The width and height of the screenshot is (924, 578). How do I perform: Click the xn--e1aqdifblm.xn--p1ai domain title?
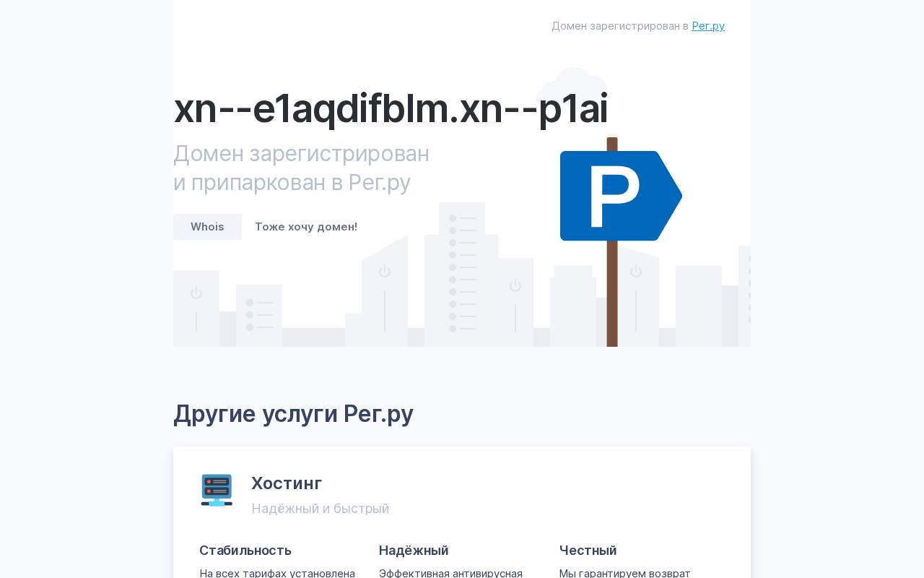pos(391,108)
